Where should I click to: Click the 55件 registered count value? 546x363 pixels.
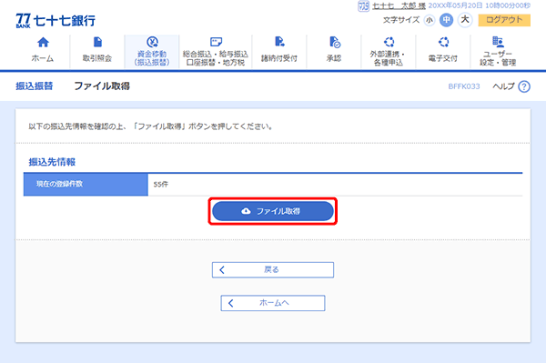click(x=161, y=184)
